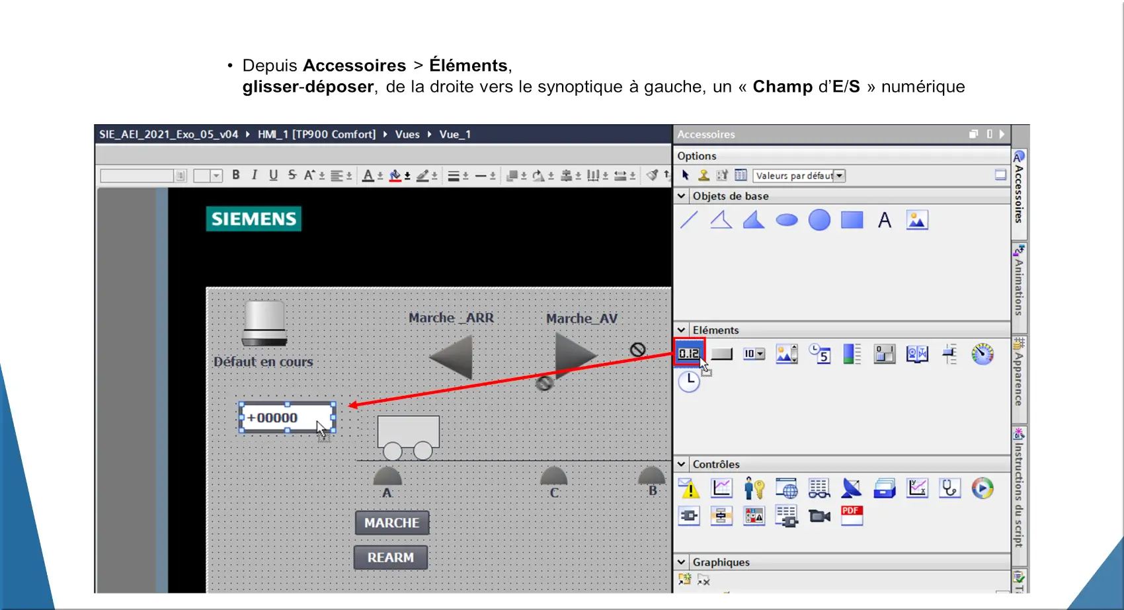Select the Recipe view control (file drawer)
This screenshot has width=1124, height=610.
[884, 488]
